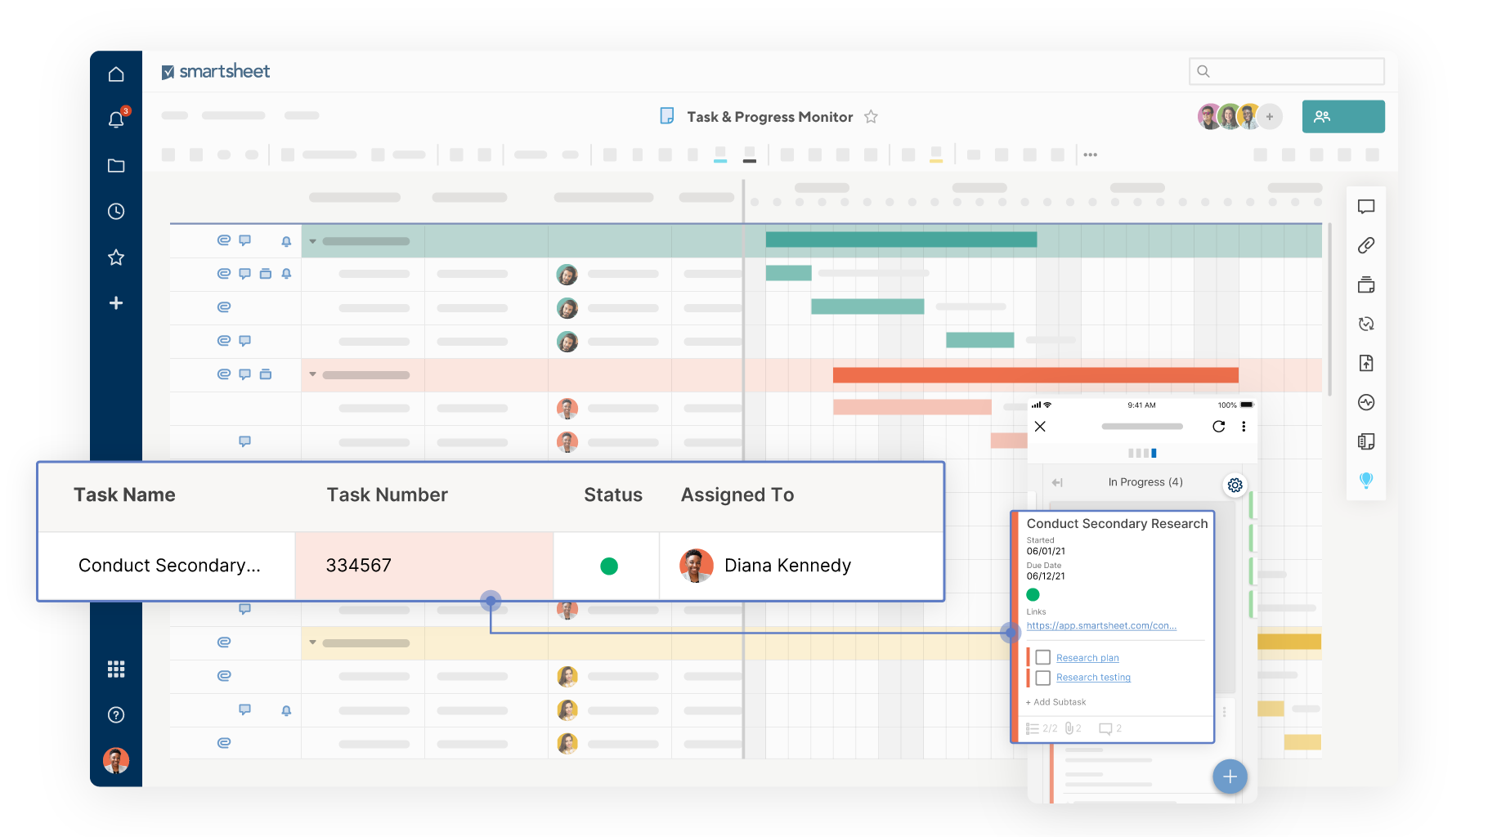
Task: Click the green status dot for Conduct Secondary
Action: [609, 566]
